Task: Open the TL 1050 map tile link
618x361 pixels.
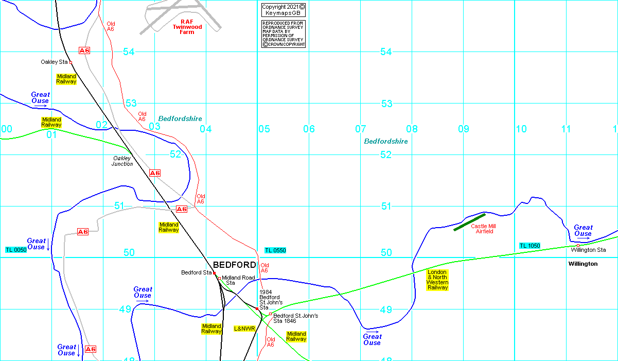Action: [x=529, y=246]
